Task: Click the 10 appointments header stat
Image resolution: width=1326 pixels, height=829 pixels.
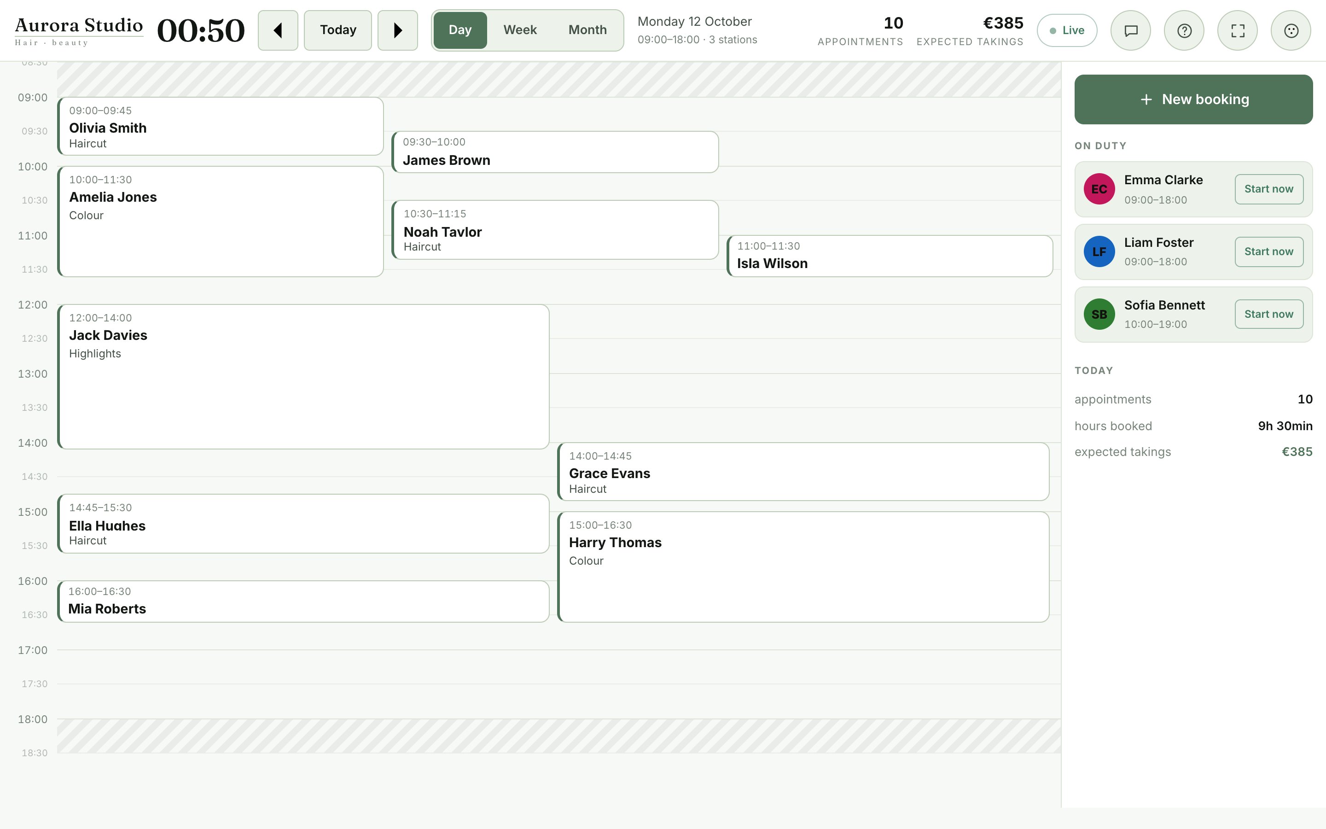Action: pos(860,31)
